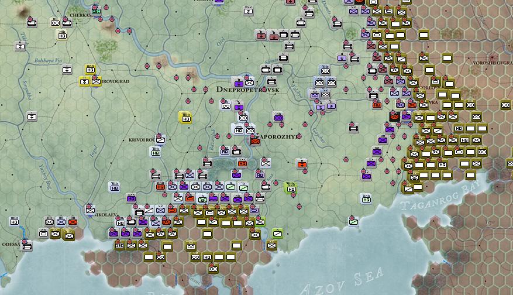The image size is (513, 295).
Task: Select cream armored counter west of Cherkassy
Action: 56,23
